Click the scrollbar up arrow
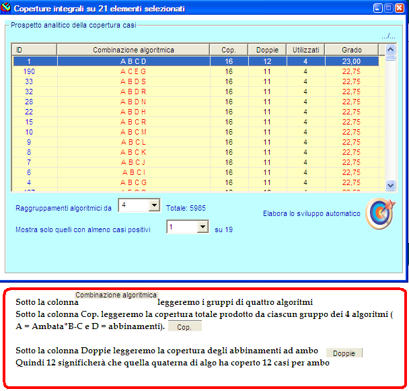 tap(390, 49)
